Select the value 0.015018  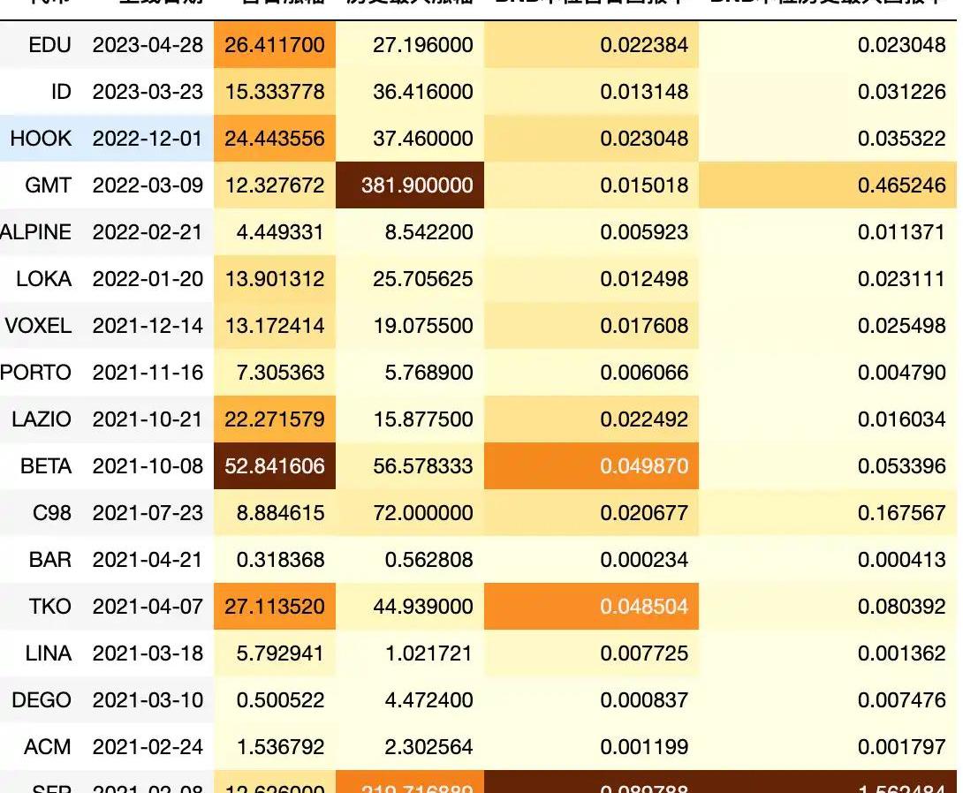tap(644, 185)
